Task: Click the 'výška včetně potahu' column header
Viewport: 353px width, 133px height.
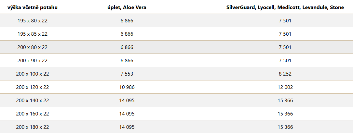Action: pos(33,7)
